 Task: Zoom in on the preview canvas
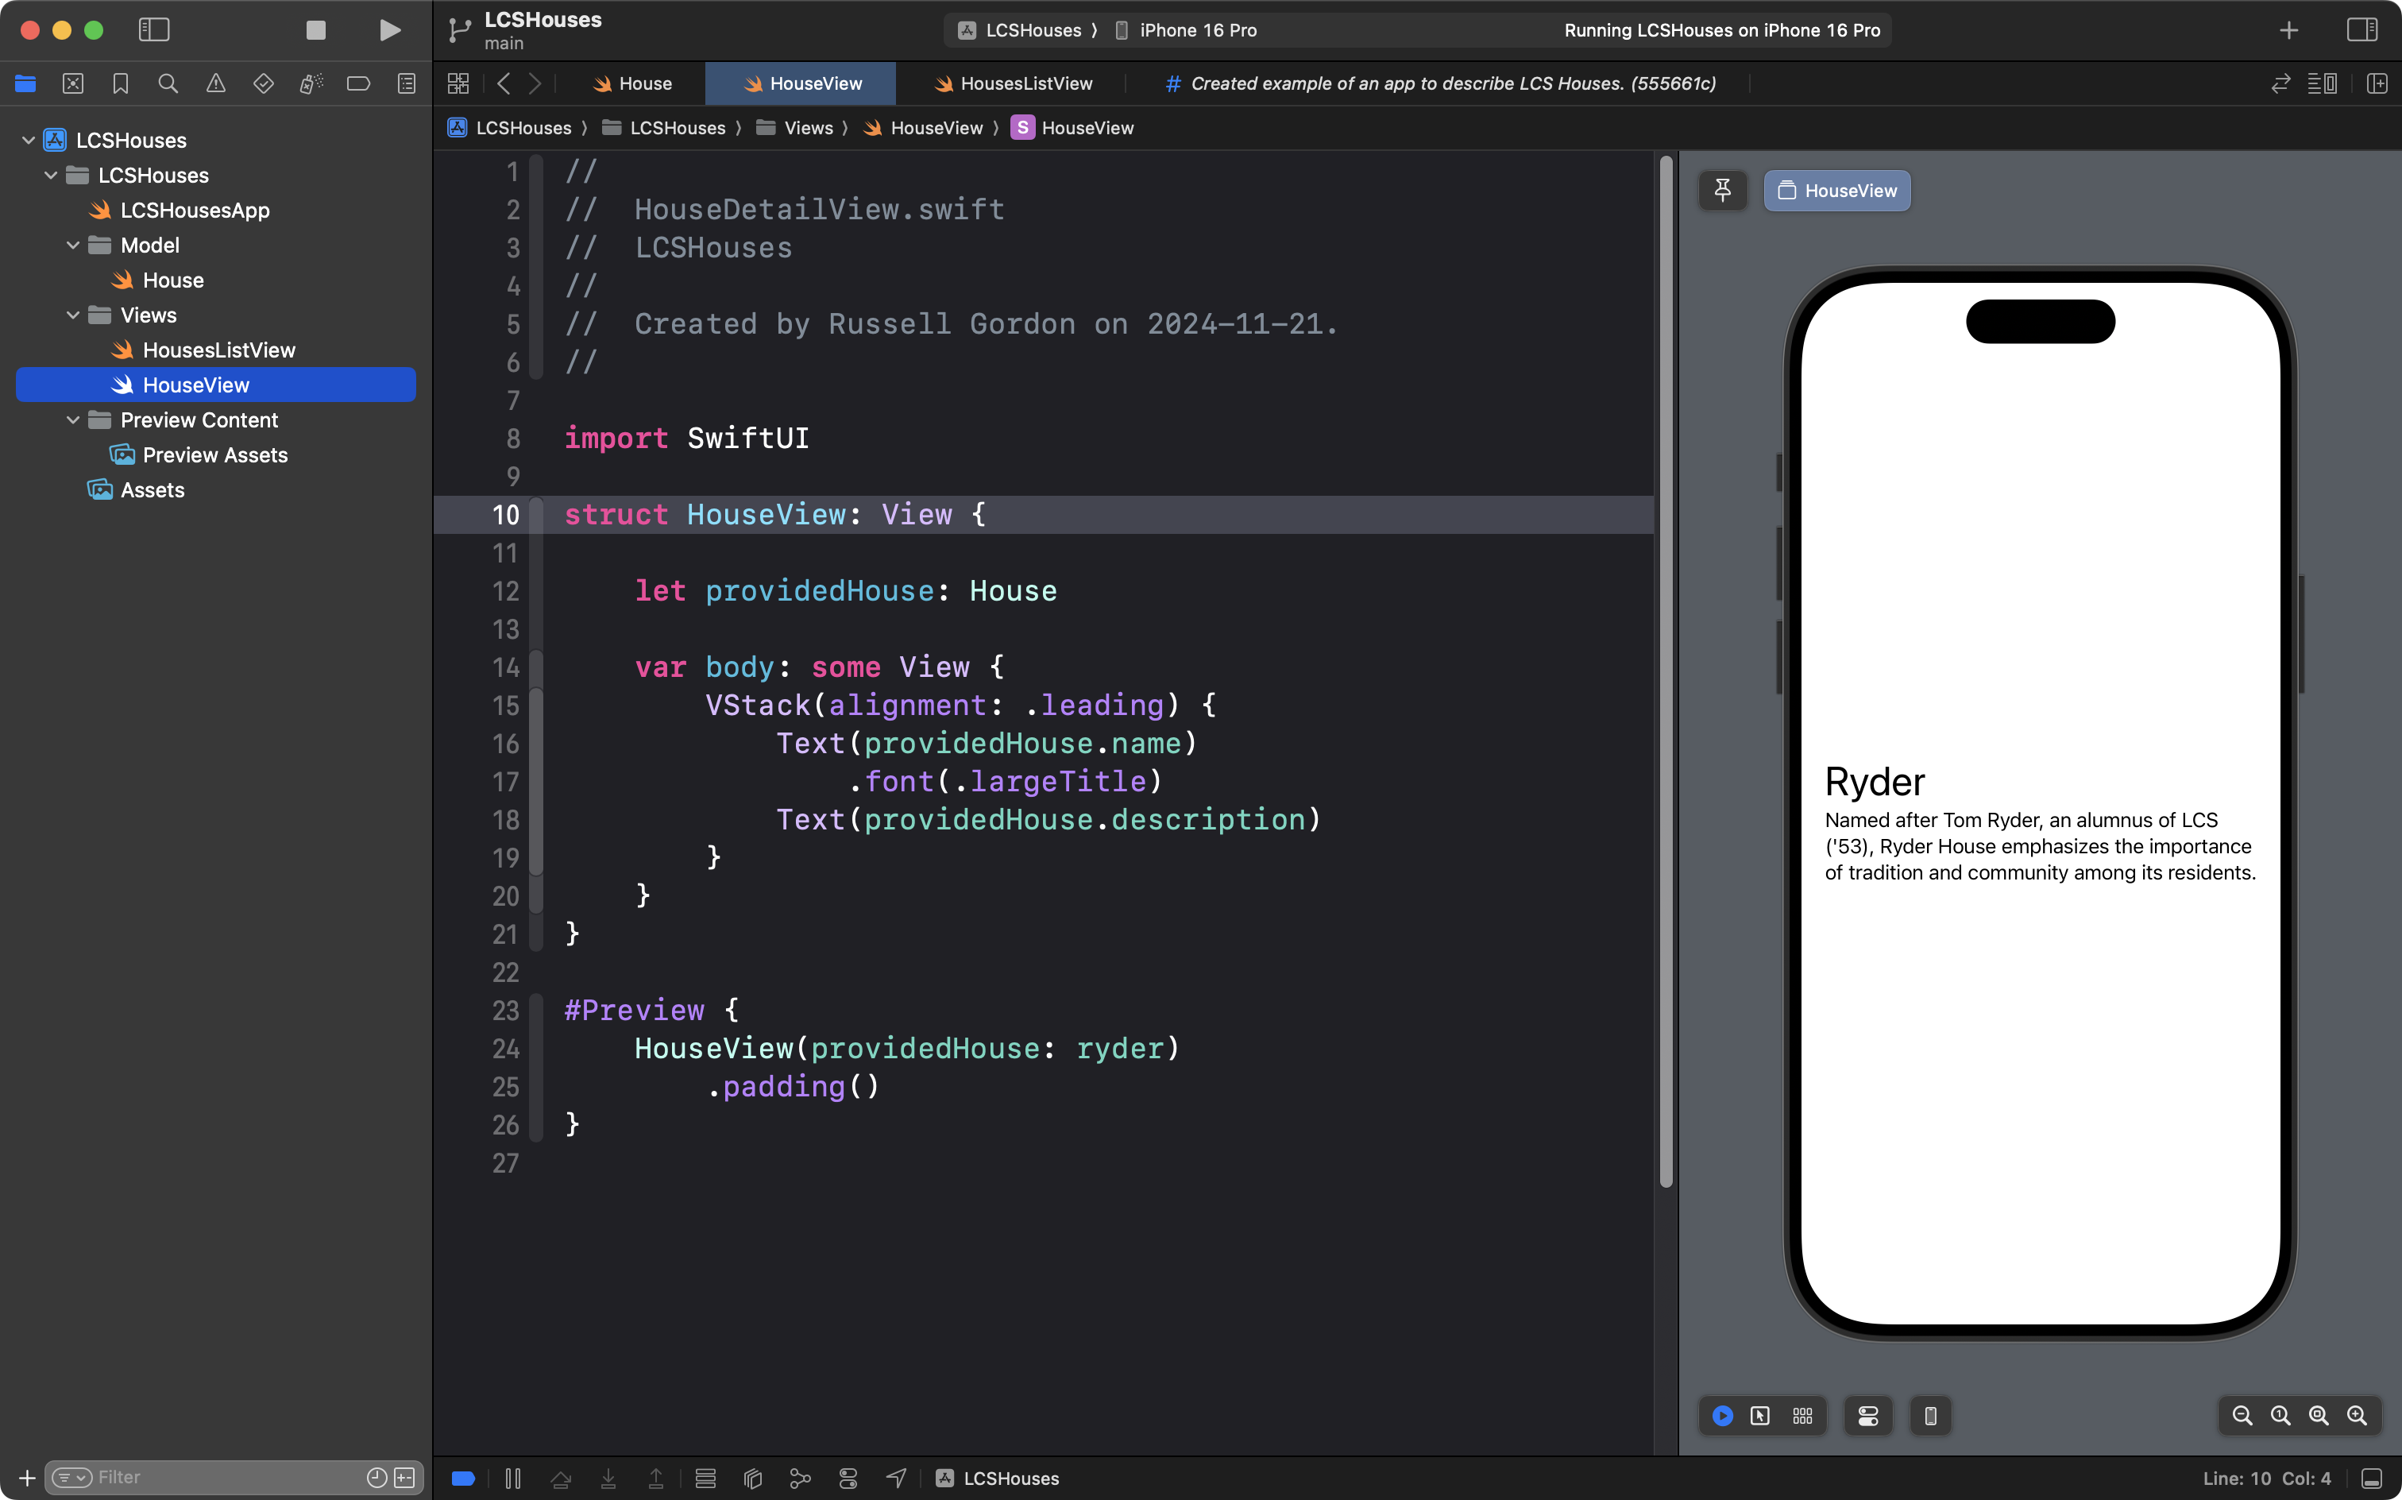[x=2357, y=1416]
